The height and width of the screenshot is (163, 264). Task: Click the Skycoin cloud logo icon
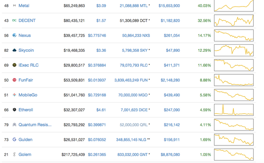14,50
